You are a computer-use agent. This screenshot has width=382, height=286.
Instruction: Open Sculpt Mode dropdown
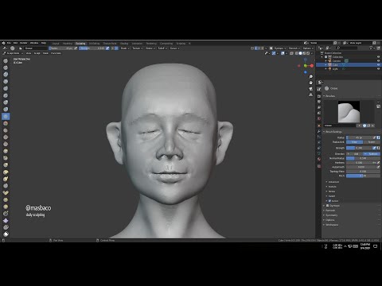coord(13,53)
